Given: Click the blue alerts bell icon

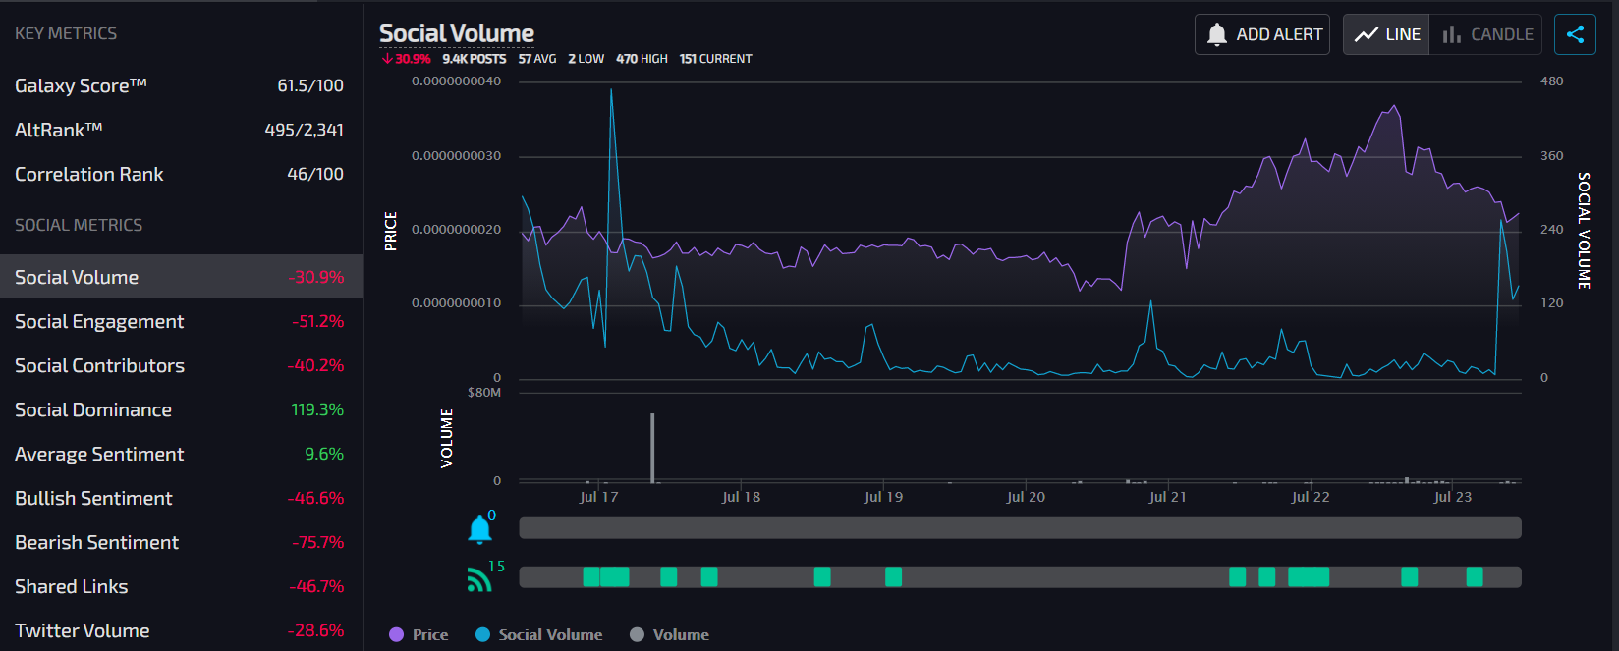Looking at the screenshot, I should (479, 530).
